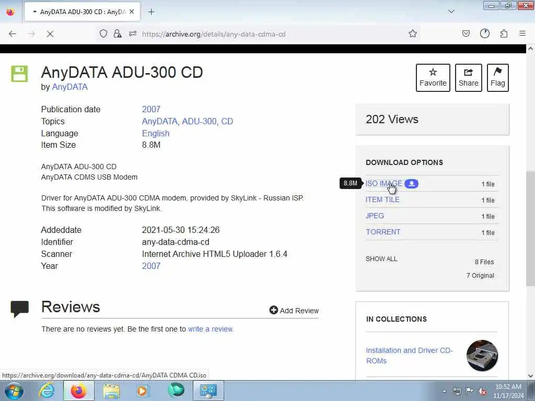Click the green floppy disk software icon

pyautogui.click(x=19, y=74)
